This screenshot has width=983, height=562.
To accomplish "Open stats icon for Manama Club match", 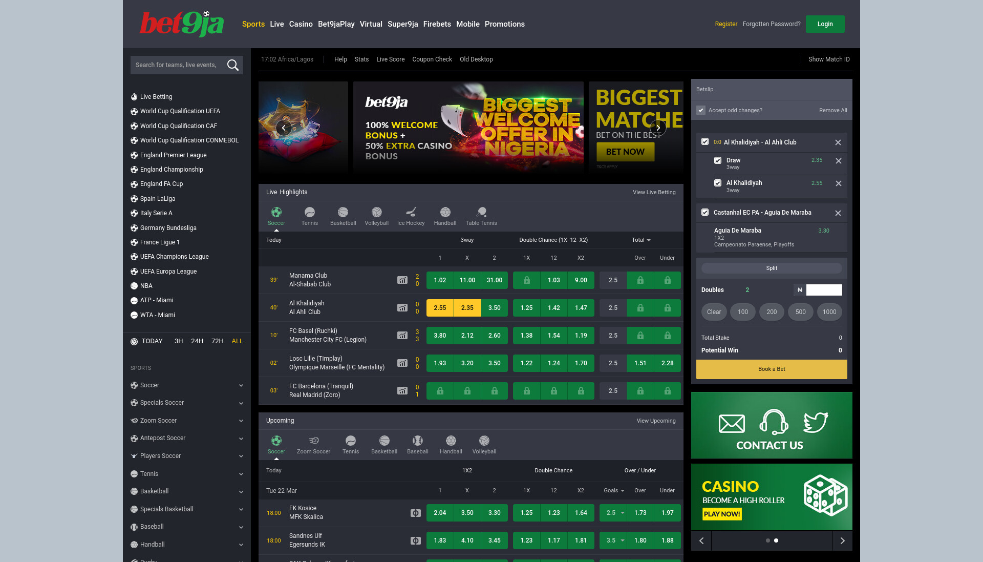I will click(402, 280).
